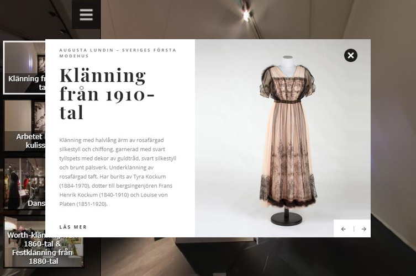This screenshot has height=276, width=416.
Task: Click the divider between navigation arrows
Action: pyautogui.click(x=354, y=229)
